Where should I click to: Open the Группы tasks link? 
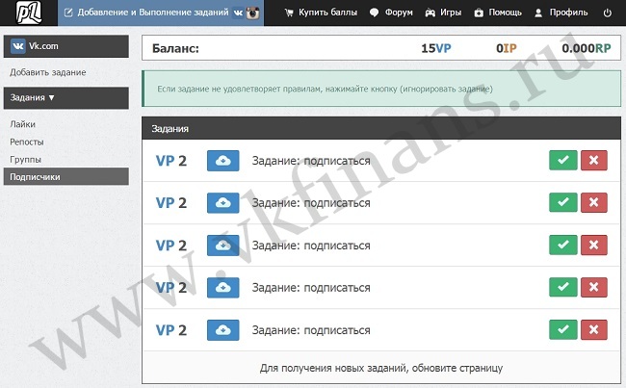coord(26,159)
